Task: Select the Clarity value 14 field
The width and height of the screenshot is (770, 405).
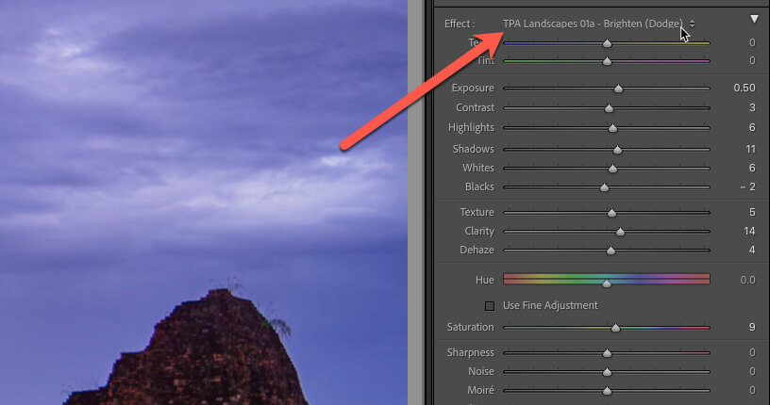Action: point(748,231)
